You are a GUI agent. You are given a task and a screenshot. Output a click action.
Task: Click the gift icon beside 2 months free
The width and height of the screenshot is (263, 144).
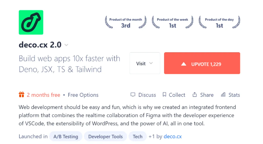[x=21, y=94]
